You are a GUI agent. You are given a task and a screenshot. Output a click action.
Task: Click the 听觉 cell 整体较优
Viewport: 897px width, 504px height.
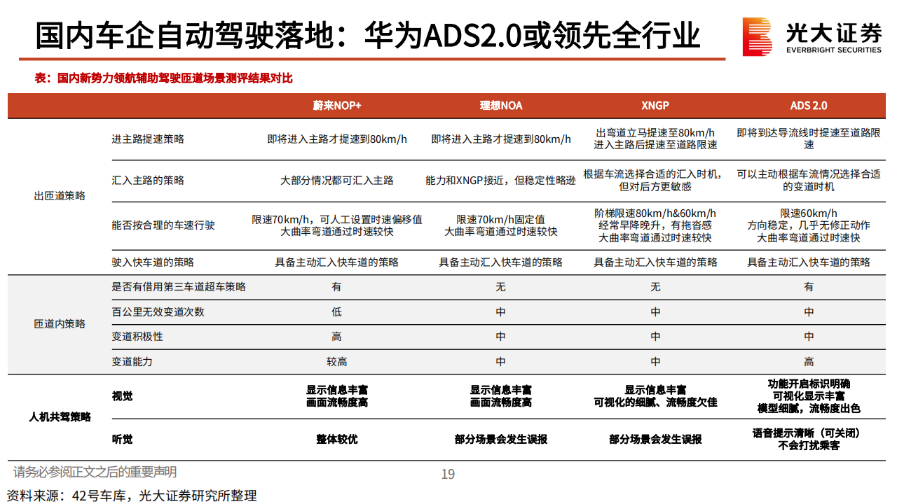point(337,440)
